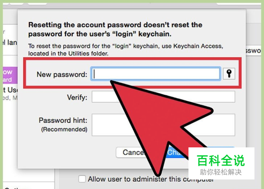Click the "Verify:" field label

click(x=77, y=97)
